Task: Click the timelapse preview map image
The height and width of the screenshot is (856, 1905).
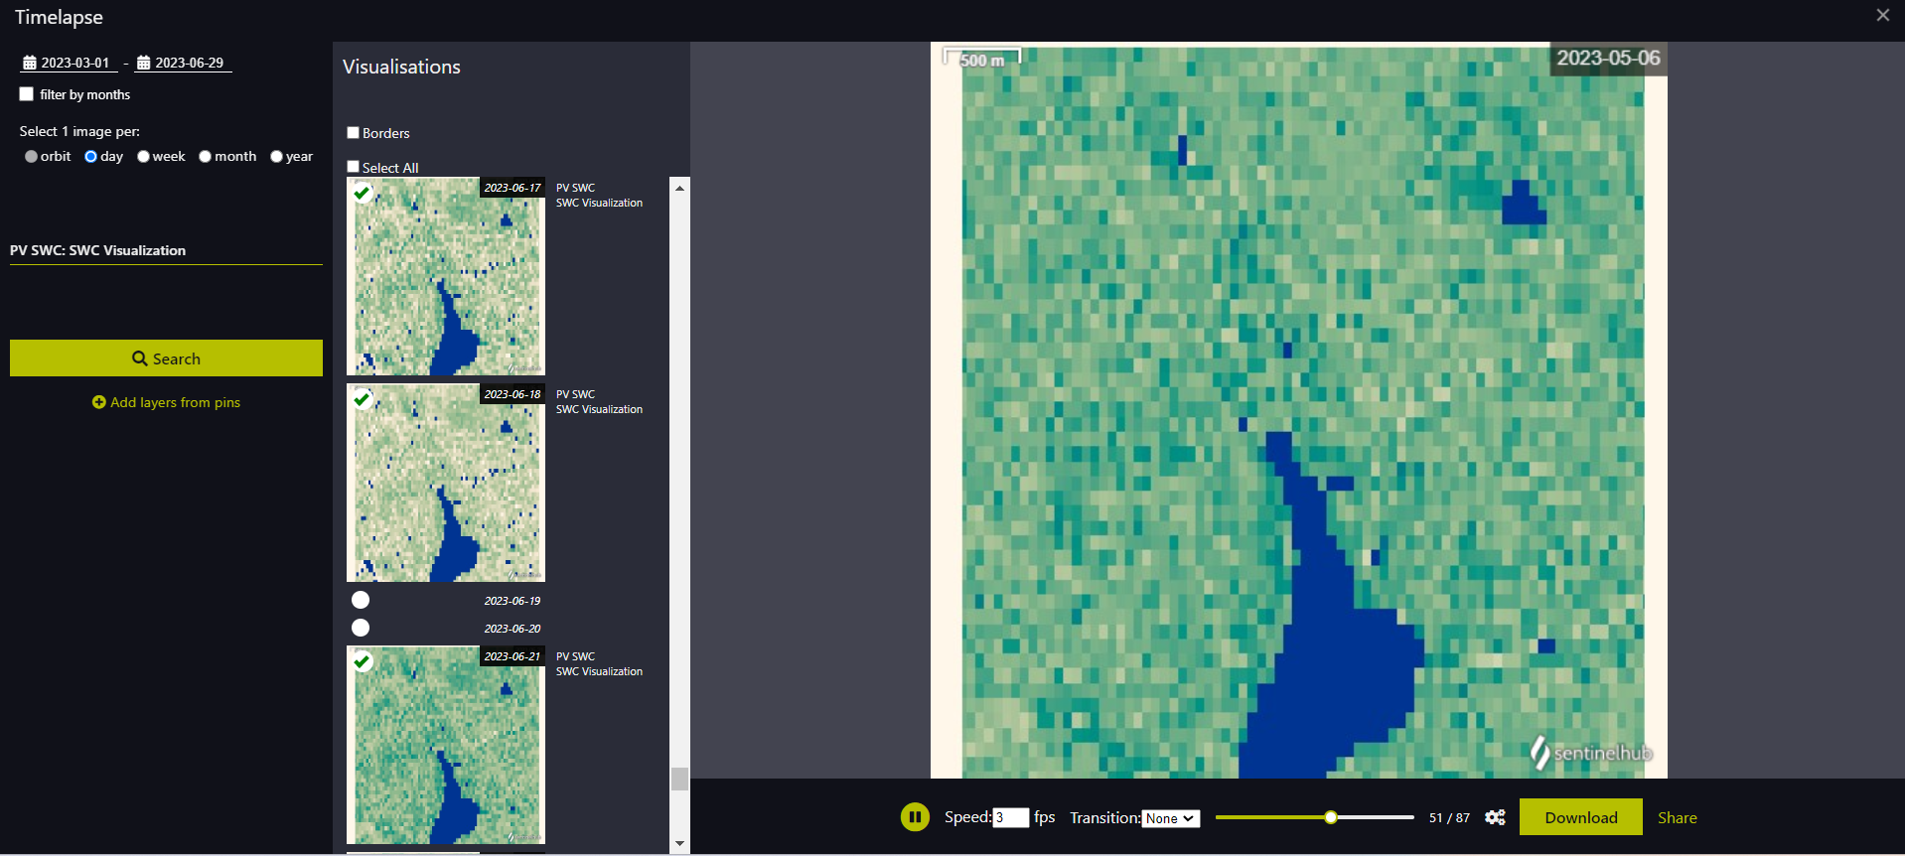Action: 1298,410
